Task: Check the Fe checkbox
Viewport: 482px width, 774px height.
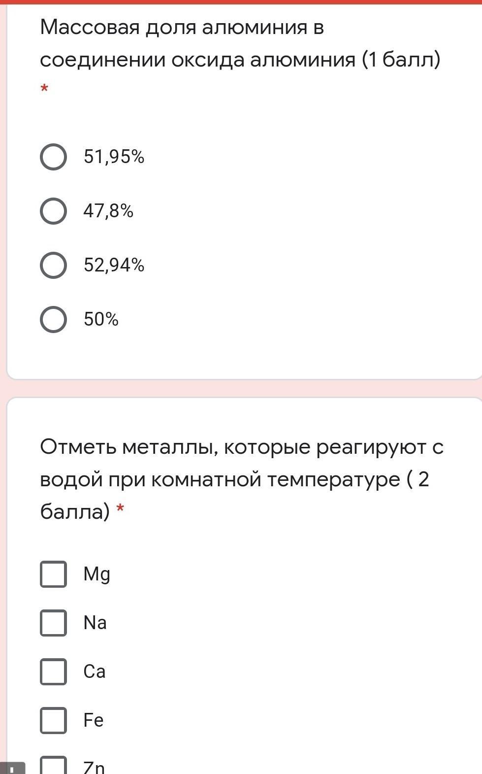Action: (x=53, y=721)
